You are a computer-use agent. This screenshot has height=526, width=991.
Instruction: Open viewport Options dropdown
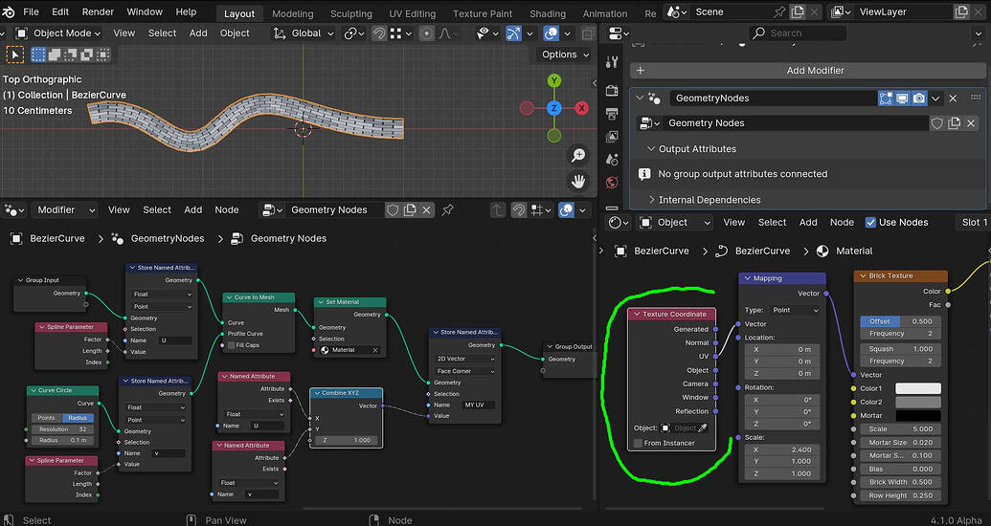(565, 55)
